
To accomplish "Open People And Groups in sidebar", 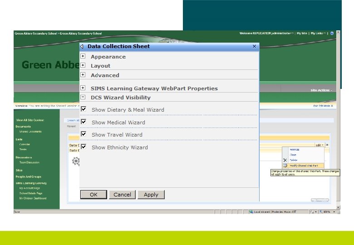I will (x=29, y=176).
